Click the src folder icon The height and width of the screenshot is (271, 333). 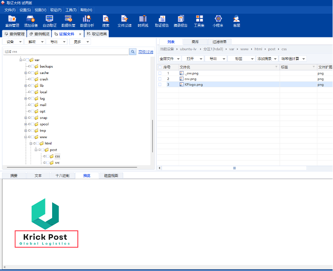(52, 163)
